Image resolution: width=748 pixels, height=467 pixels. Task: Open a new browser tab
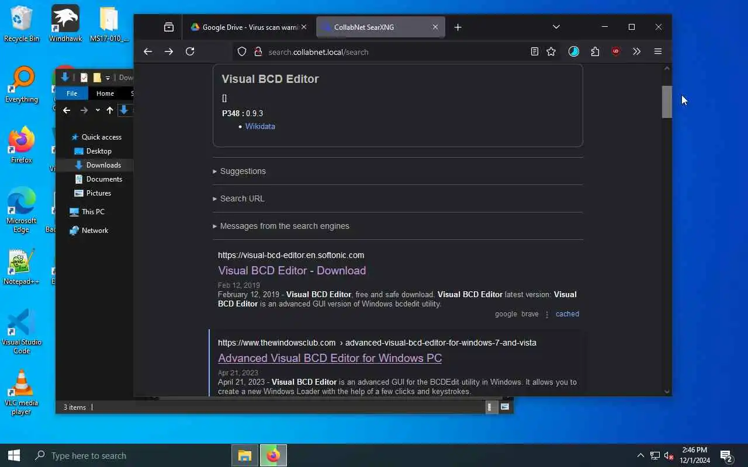click(458, 27)
